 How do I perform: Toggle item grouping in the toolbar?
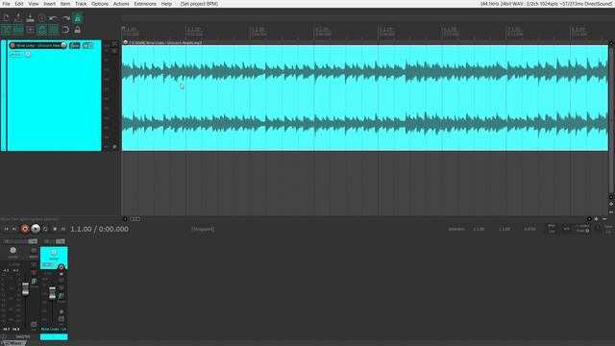click(18, 30)
